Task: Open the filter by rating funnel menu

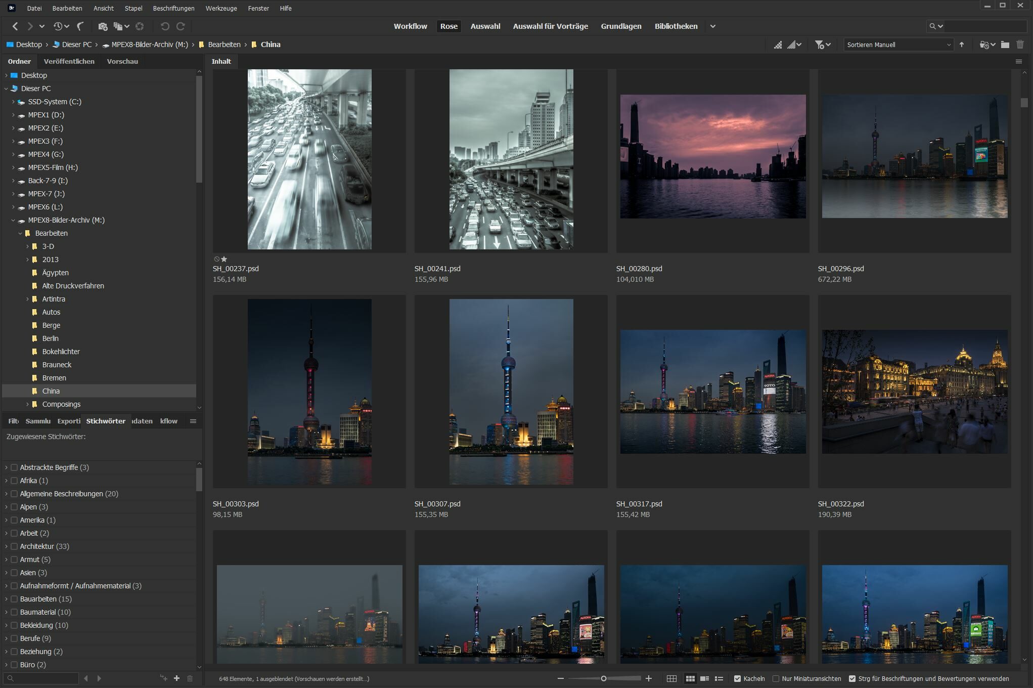Action: pyautogui.click(x=823, y=45)
